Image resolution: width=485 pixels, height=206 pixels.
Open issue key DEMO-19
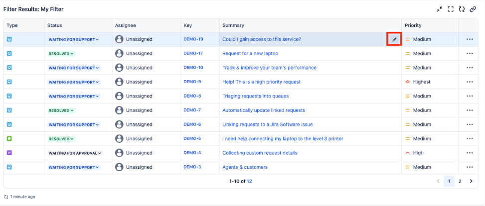coord(193,39)
